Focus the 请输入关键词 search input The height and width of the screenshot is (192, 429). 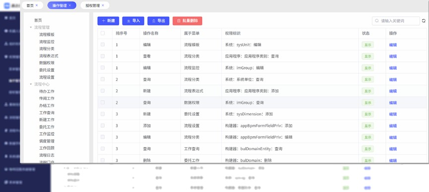[396, 21]
